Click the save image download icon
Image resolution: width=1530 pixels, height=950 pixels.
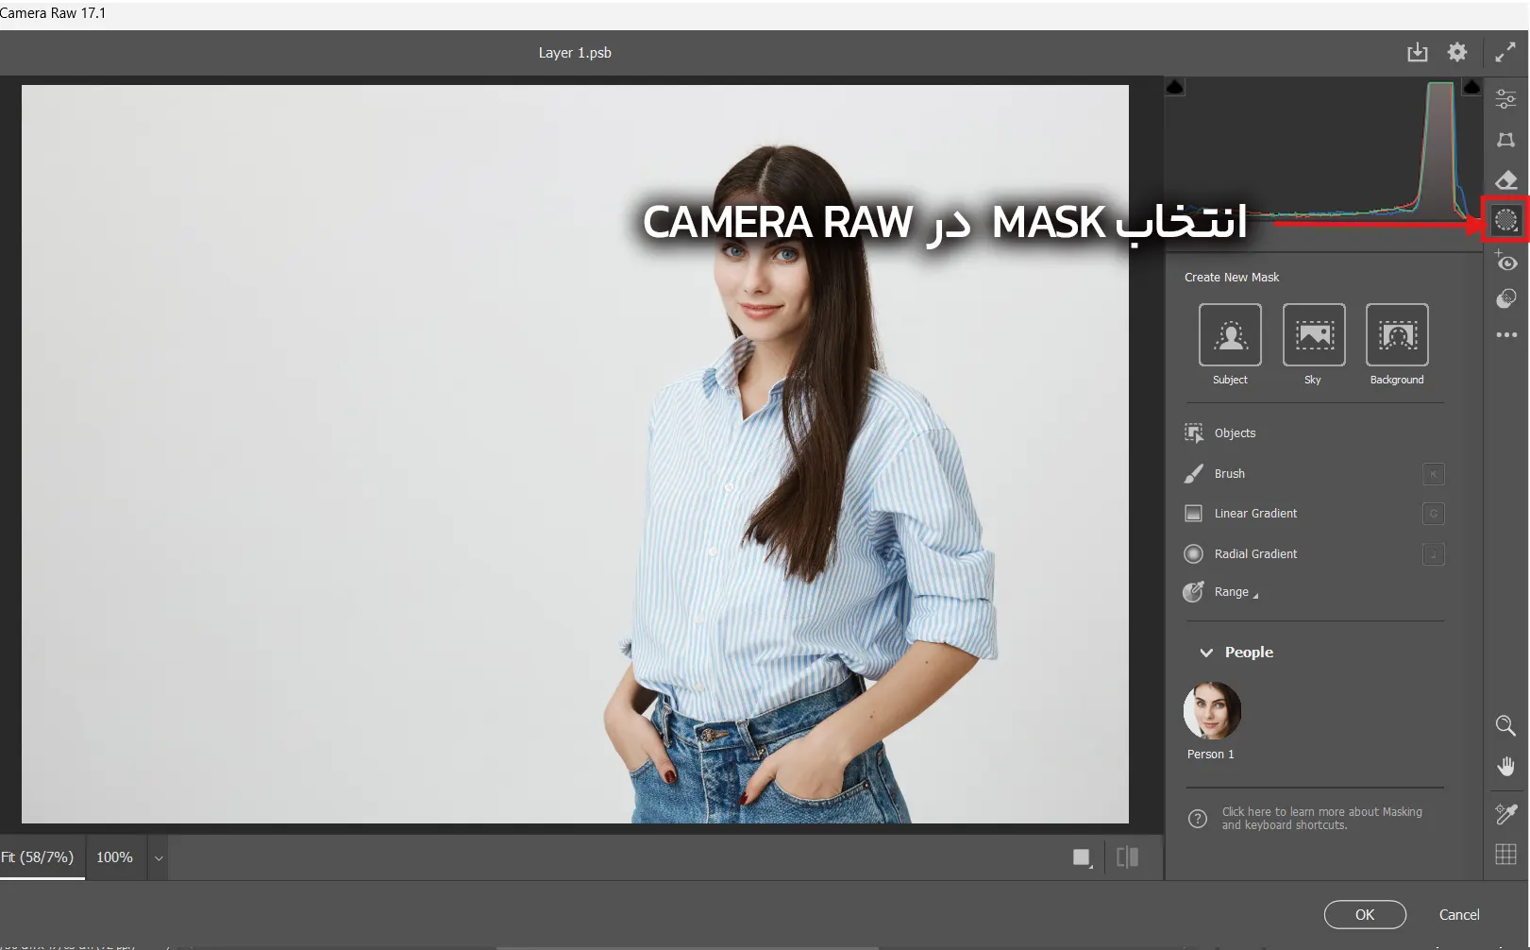1417,53
